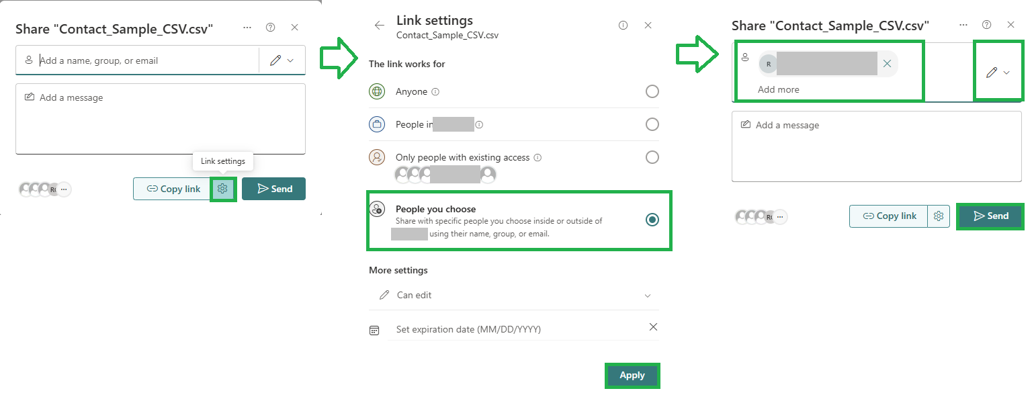Remove the added recipient chip with X
Viewport: 1034px width, 397px height.
[x=887, y=64]
